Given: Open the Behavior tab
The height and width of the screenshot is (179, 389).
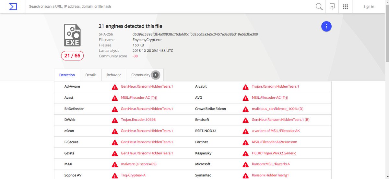Looking at the screenshot, I should click(114, 75).
